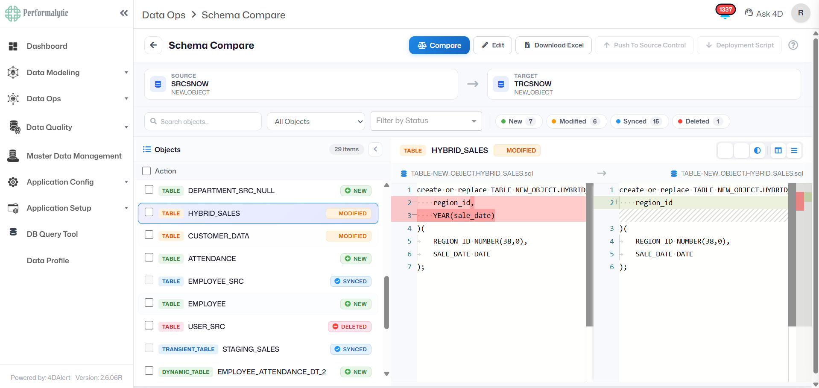Filter by Deleted status chip
The image size is (819, 388).
701,121
